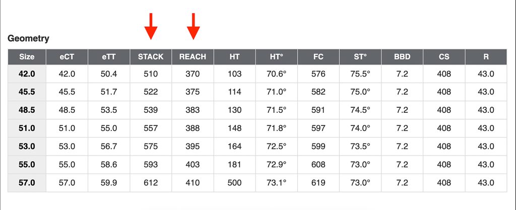Image resolution: width=516 pixels, height=210 pixels.
Task: Click the Geometry heading
Action: coord(28,38)
